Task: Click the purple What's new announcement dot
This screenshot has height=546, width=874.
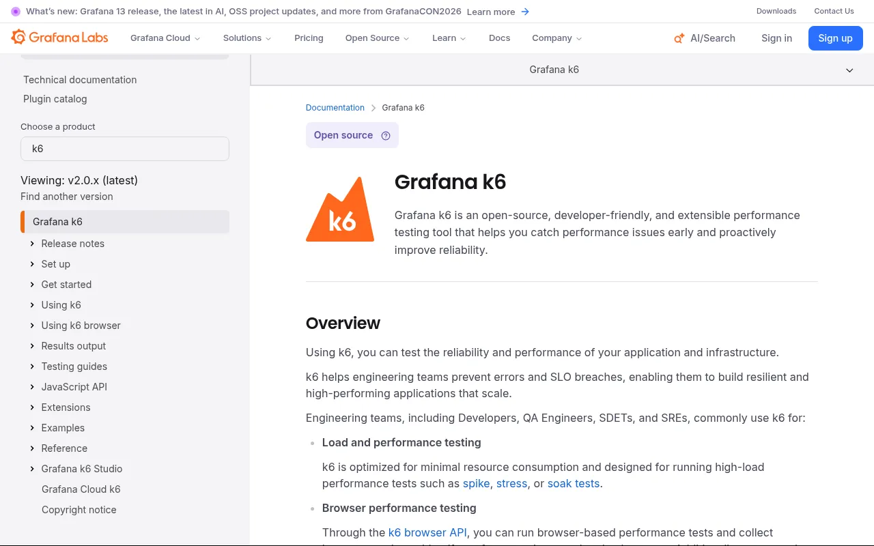Action: tap(16, 12)
